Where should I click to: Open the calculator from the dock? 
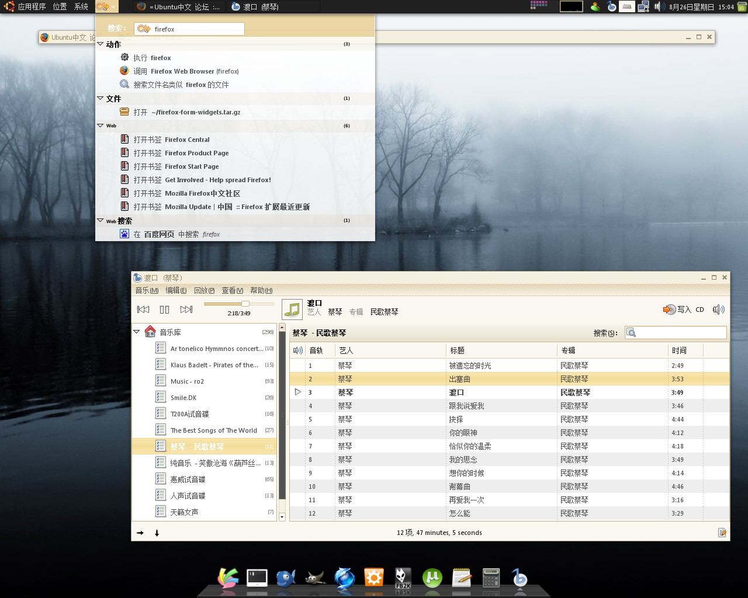coord(491,578)
